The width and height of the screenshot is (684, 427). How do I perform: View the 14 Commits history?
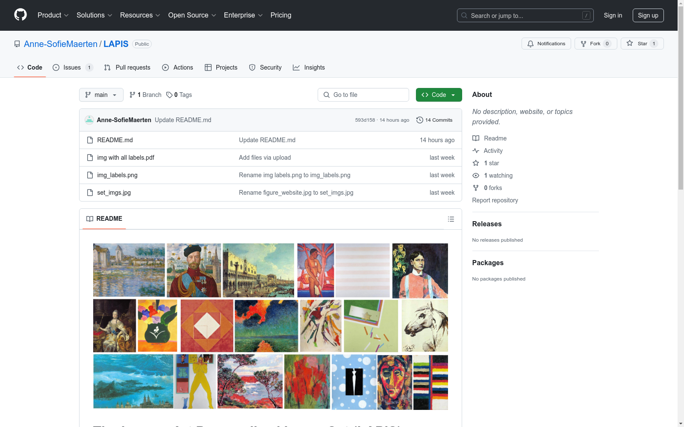point(434,120)
